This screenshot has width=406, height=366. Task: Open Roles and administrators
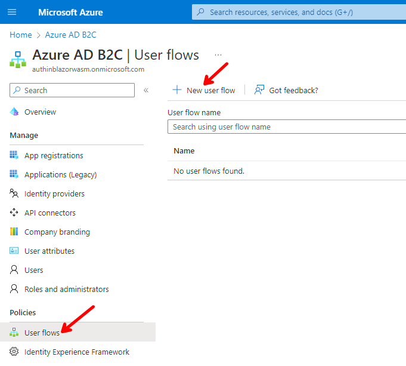pyautogui.click(x=67, y=289)
